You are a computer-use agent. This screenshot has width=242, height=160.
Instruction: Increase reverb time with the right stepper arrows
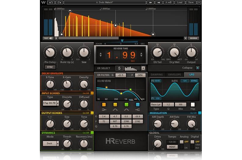[x=141, y=55]
